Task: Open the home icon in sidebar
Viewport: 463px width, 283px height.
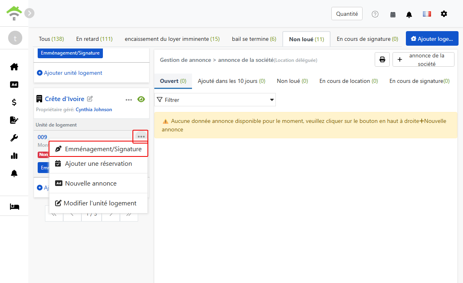Action: coord(14,67)
